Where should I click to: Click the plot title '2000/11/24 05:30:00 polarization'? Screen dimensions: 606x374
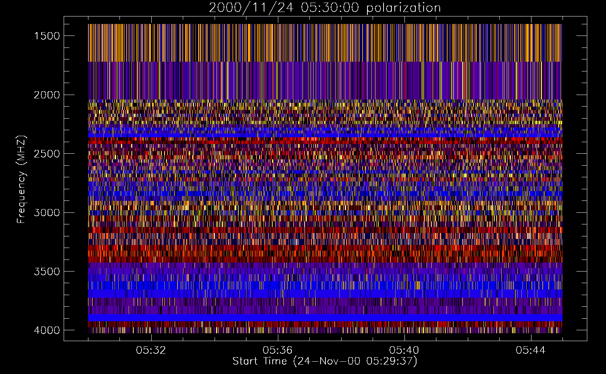[325, 7]
